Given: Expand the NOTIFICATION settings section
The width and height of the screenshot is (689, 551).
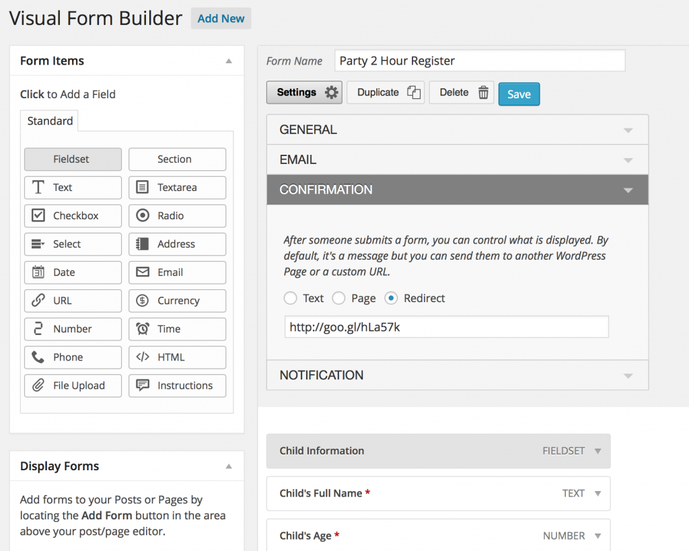Looking at the screenshot, I should click(x=458, y=375).
